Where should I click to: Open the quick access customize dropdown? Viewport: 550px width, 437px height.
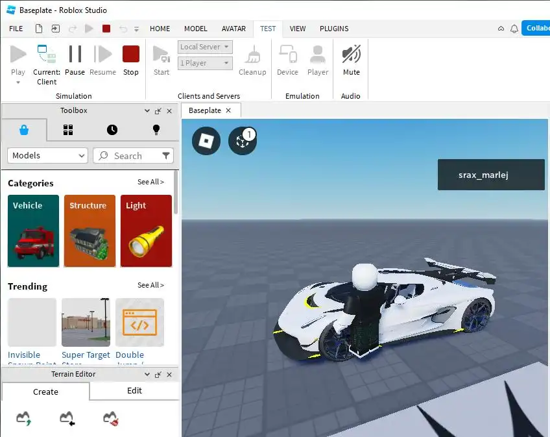pyautogui.click(x=136, y=29)
